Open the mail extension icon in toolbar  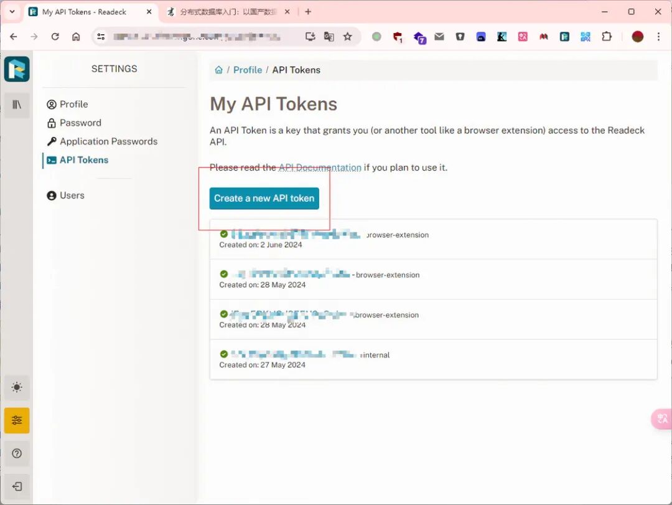click(439, 37)
